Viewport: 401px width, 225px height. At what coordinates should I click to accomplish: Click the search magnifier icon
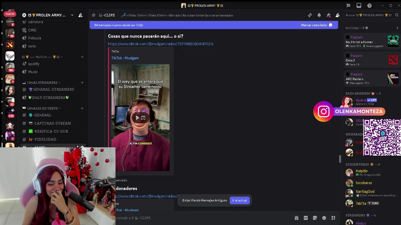point(397,15)
